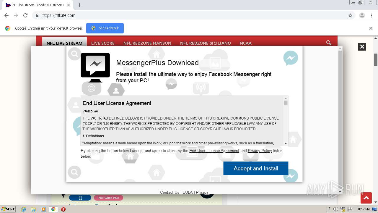This screenshot has height=213, width=378.
Task: Close the NFL live stream tab
Action: click(69, 5)
